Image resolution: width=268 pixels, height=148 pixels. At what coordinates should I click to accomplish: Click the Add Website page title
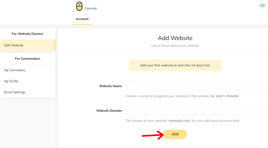coord(175,38)
